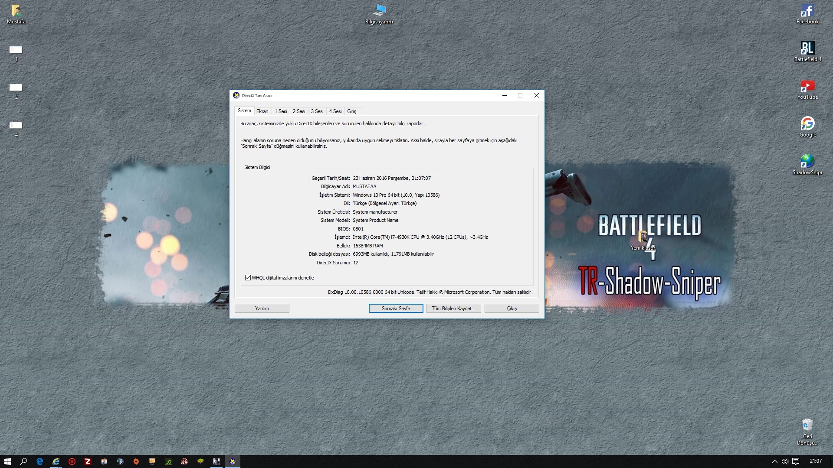Close the DirectX Tanı Aracı window
The height and width of the screenshot is (468, 833).
[x=537, y=95]
